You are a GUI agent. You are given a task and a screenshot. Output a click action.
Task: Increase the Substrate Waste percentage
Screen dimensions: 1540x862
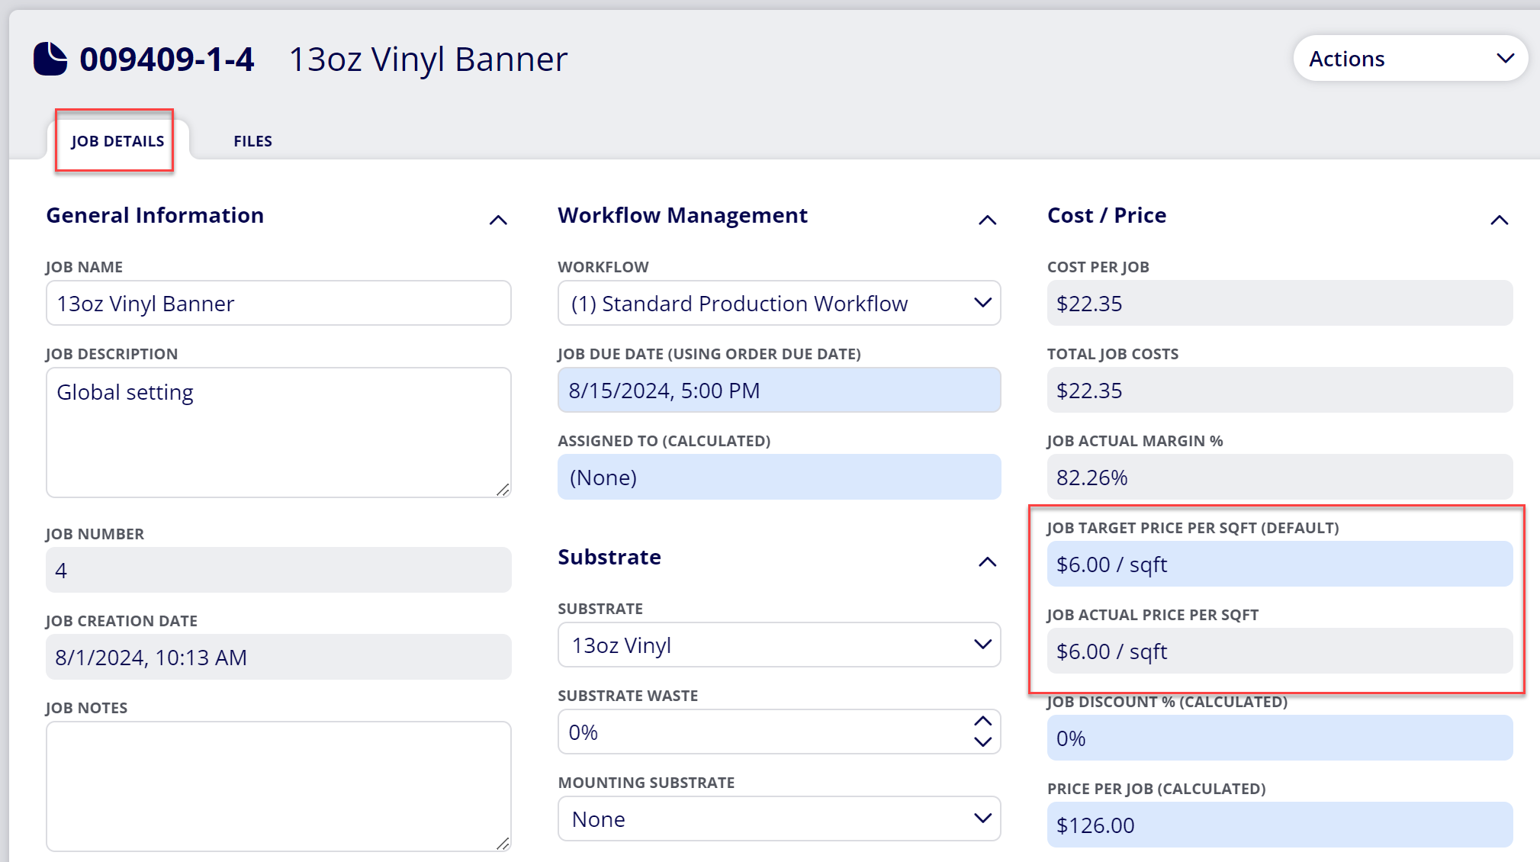pyautogui.click(x=982, y=722)
